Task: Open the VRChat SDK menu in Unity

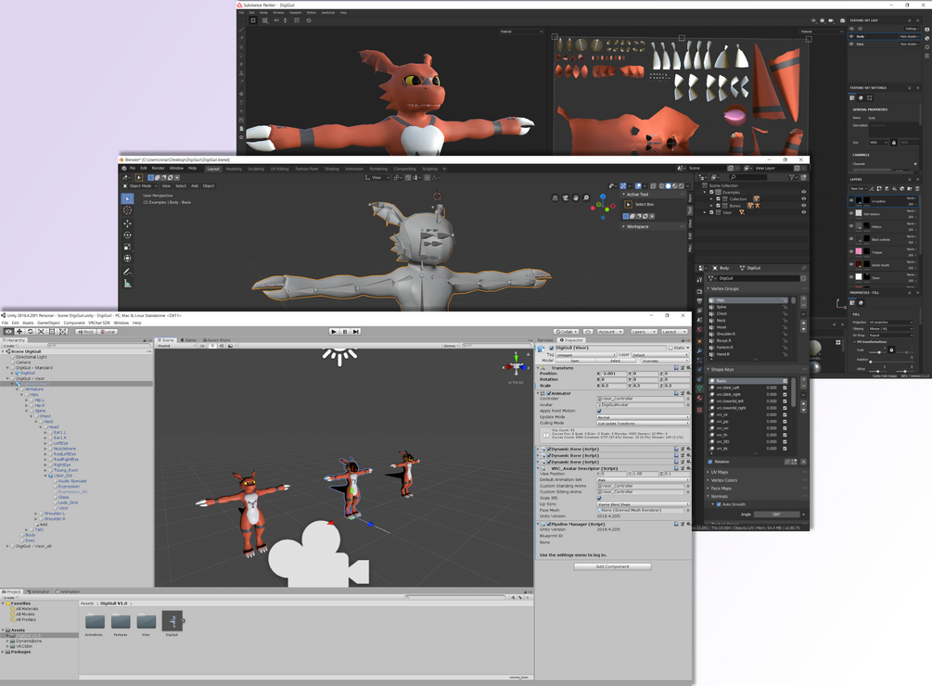Action: [x=100, y=324]
